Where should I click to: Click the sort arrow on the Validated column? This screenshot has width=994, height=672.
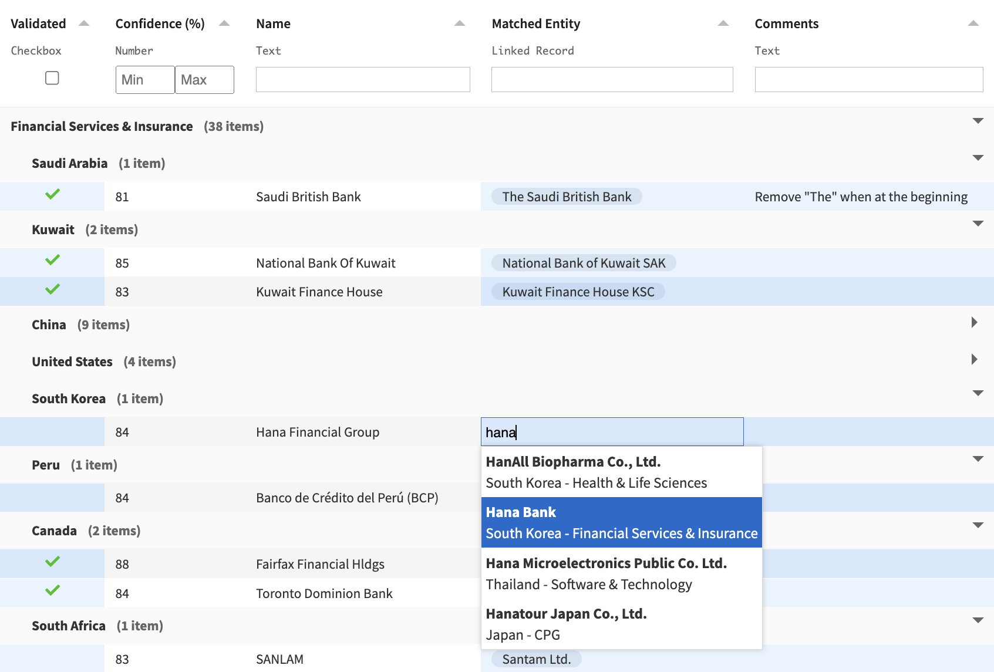point(83,22)
